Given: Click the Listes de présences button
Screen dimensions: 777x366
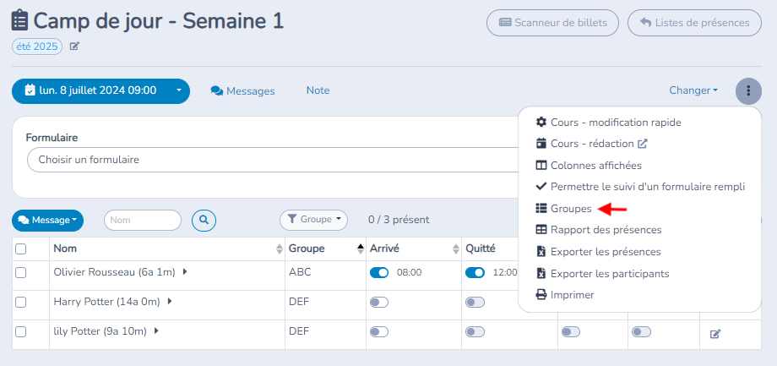Looking at the screenshot, I should [694, 23].
